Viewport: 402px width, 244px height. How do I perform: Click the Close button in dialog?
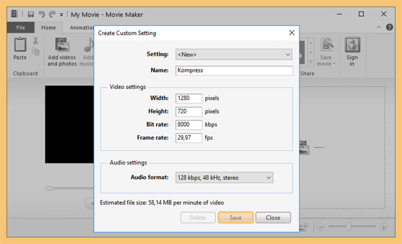click(x=273, y=218)
